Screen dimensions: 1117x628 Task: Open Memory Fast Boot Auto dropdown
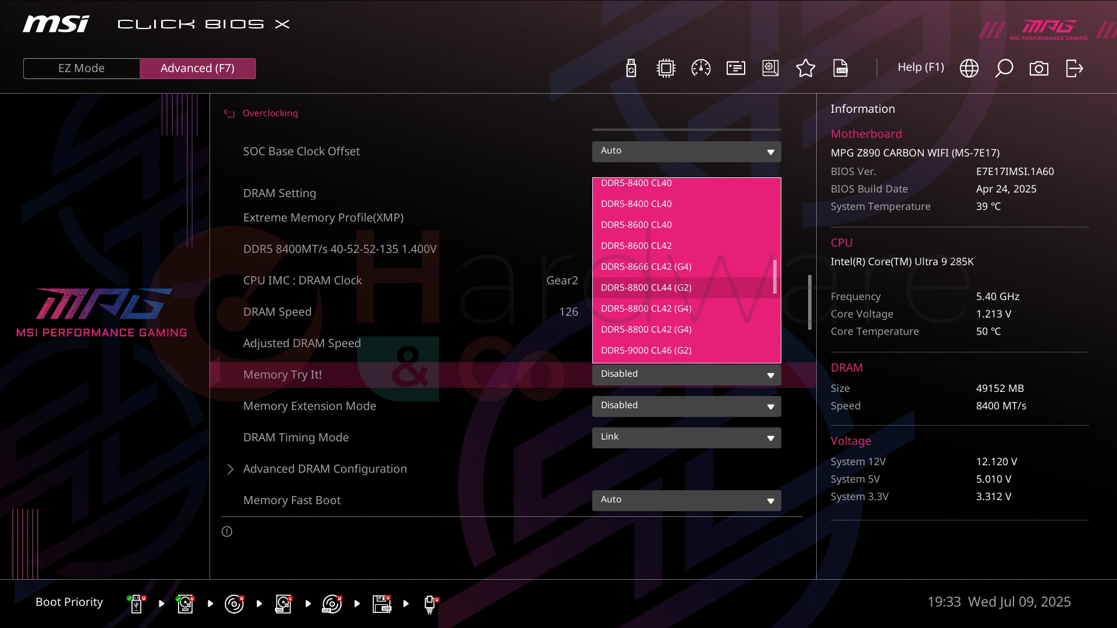click(x=686, y=500)
